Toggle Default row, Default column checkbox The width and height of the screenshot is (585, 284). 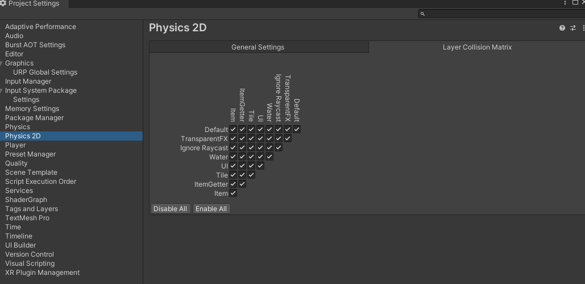pos(297,129)
